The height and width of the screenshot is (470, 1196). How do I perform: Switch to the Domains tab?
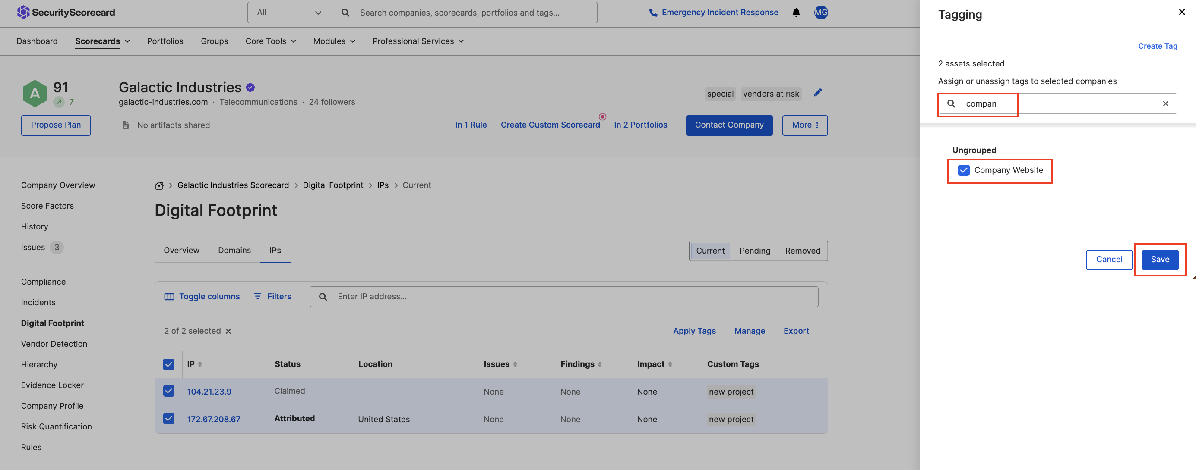pos(234,250)
